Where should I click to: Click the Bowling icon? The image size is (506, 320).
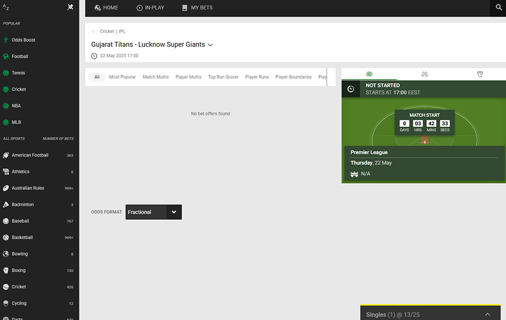(x=6, y=254)
